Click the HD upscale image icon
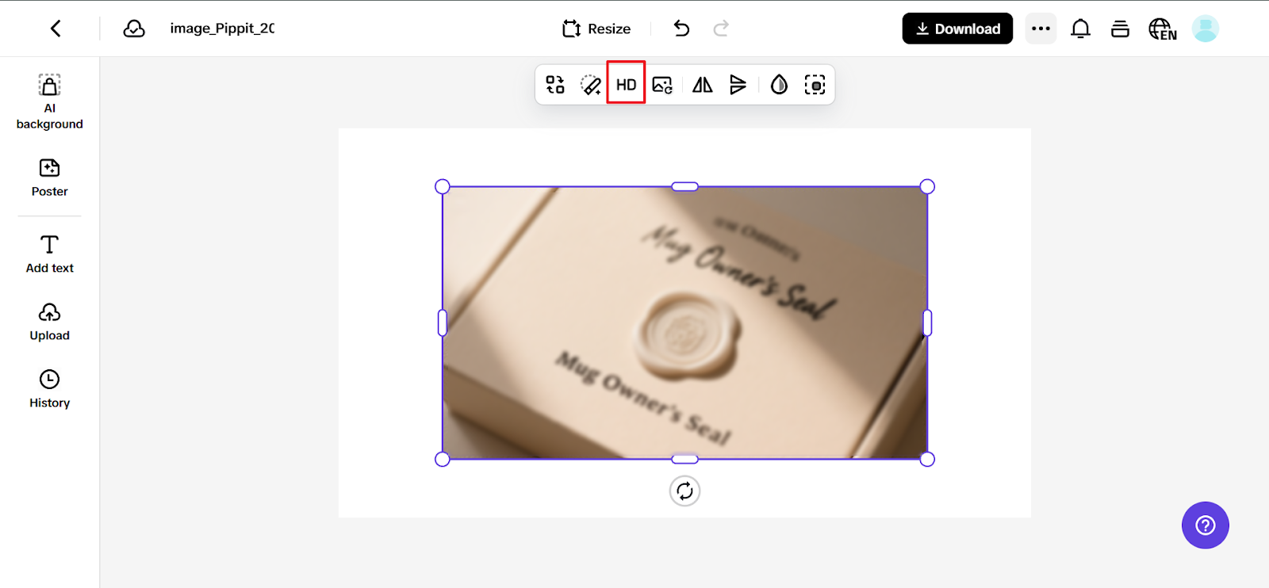Image resolution: width=1269 pixels, height=588 pixels. (626, 84)
